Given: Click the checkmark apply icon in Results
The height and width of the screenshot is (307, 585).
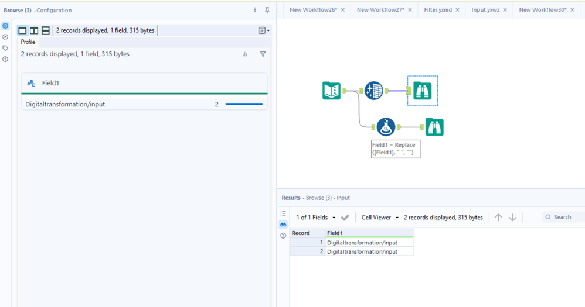Looking at the screenshot, I should (345, 218).
